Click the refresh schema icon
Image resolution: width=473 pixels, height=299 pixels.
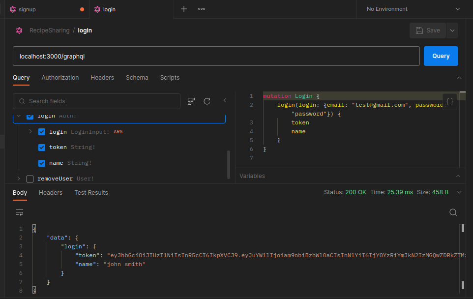pos(207,101)
